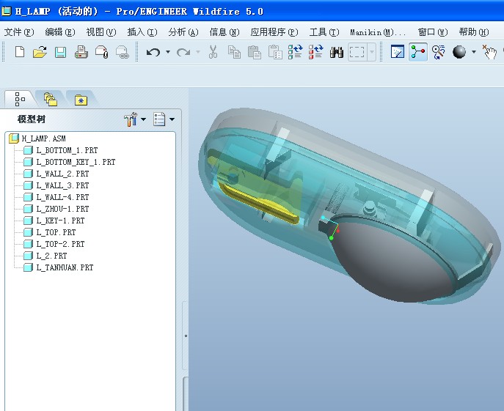
Task: Click the yellow key part in viewport
Action: click(258, 201)
